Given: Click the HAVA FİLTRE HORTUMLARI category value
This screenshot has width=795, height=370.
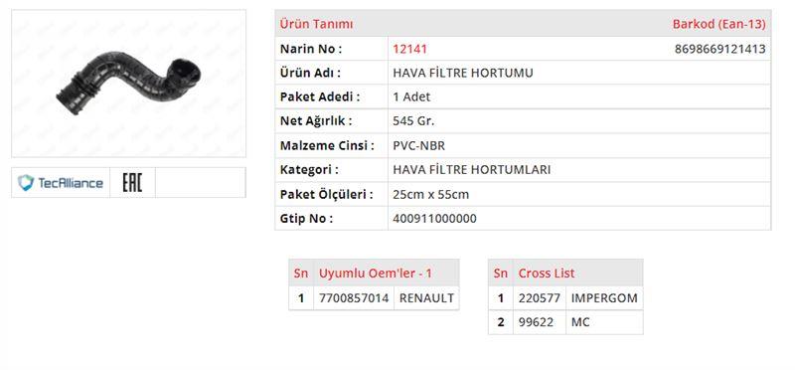Looking at the screenshot, I should pyautogui.click(x=471, y=169).
